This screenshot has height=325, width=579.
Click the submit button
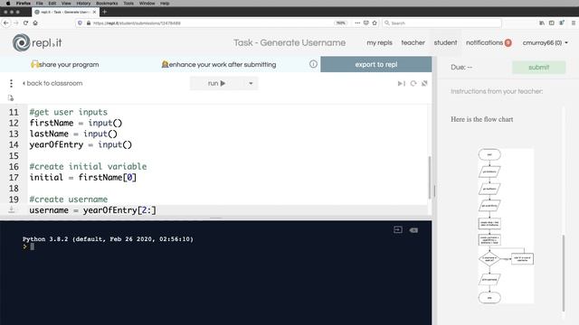539,68
